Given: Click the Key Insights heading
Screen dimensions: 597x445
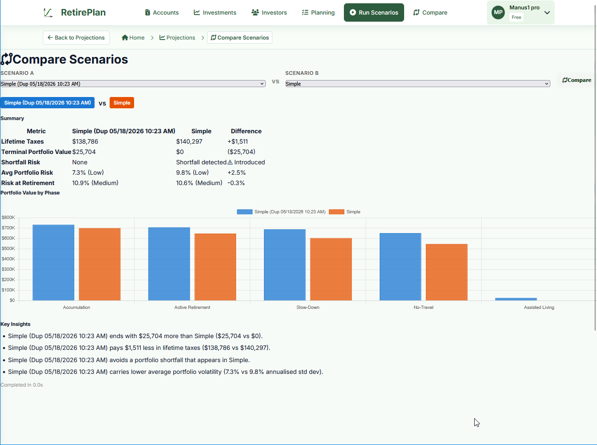Looking at the screenshot, I should [x=16, y=324].
